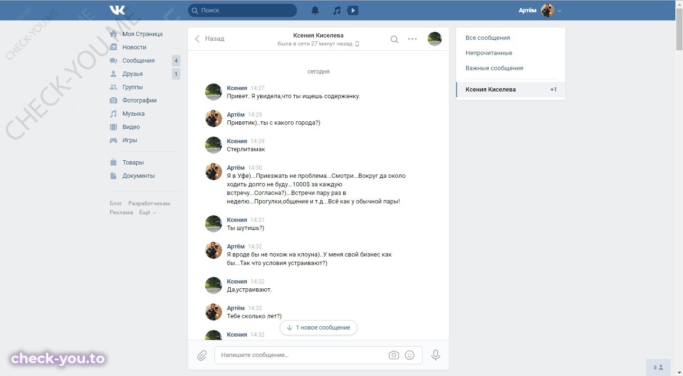Click the newspaper icon beside Новости
This screenshot has height=376, width=683.
click(113, 47)
